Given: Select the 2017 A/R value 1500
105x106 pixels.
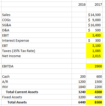Looking at the screenshot, I should point(94,82).
